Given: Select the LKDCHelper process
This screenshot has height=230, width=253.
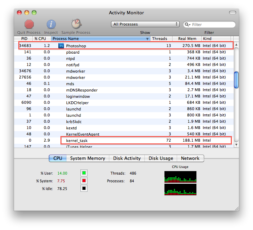Looking at the screenshot, I should click(x=124, y=102).
